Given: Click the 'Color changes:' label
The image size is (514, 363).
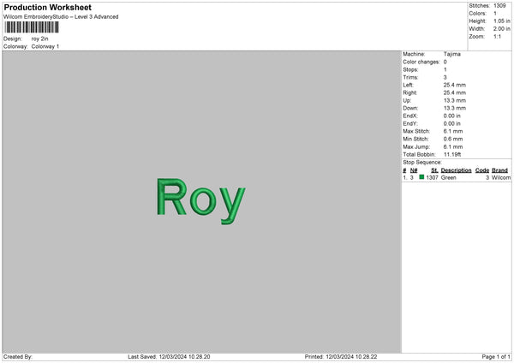Looking at the screenshot, I should pyautogui.click(x=421, y=62).
